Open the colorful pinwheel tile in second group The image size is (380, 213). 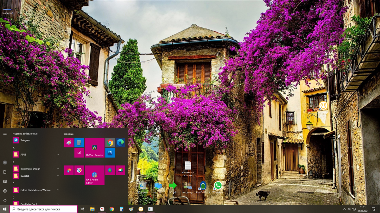point(69,170)
